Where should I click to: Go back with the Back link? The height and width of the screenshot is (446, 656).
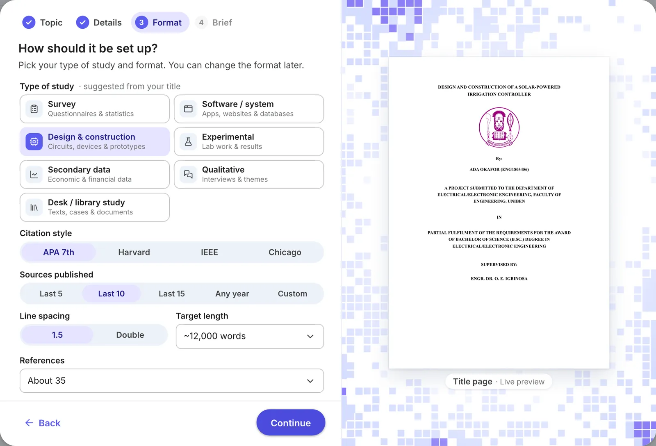pos(43,423)
